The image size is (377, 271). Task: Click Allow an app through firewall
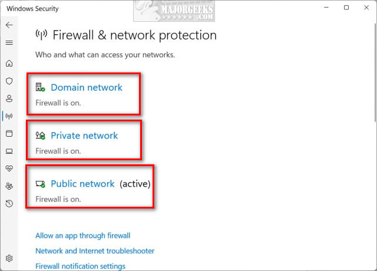coord(82,236)
